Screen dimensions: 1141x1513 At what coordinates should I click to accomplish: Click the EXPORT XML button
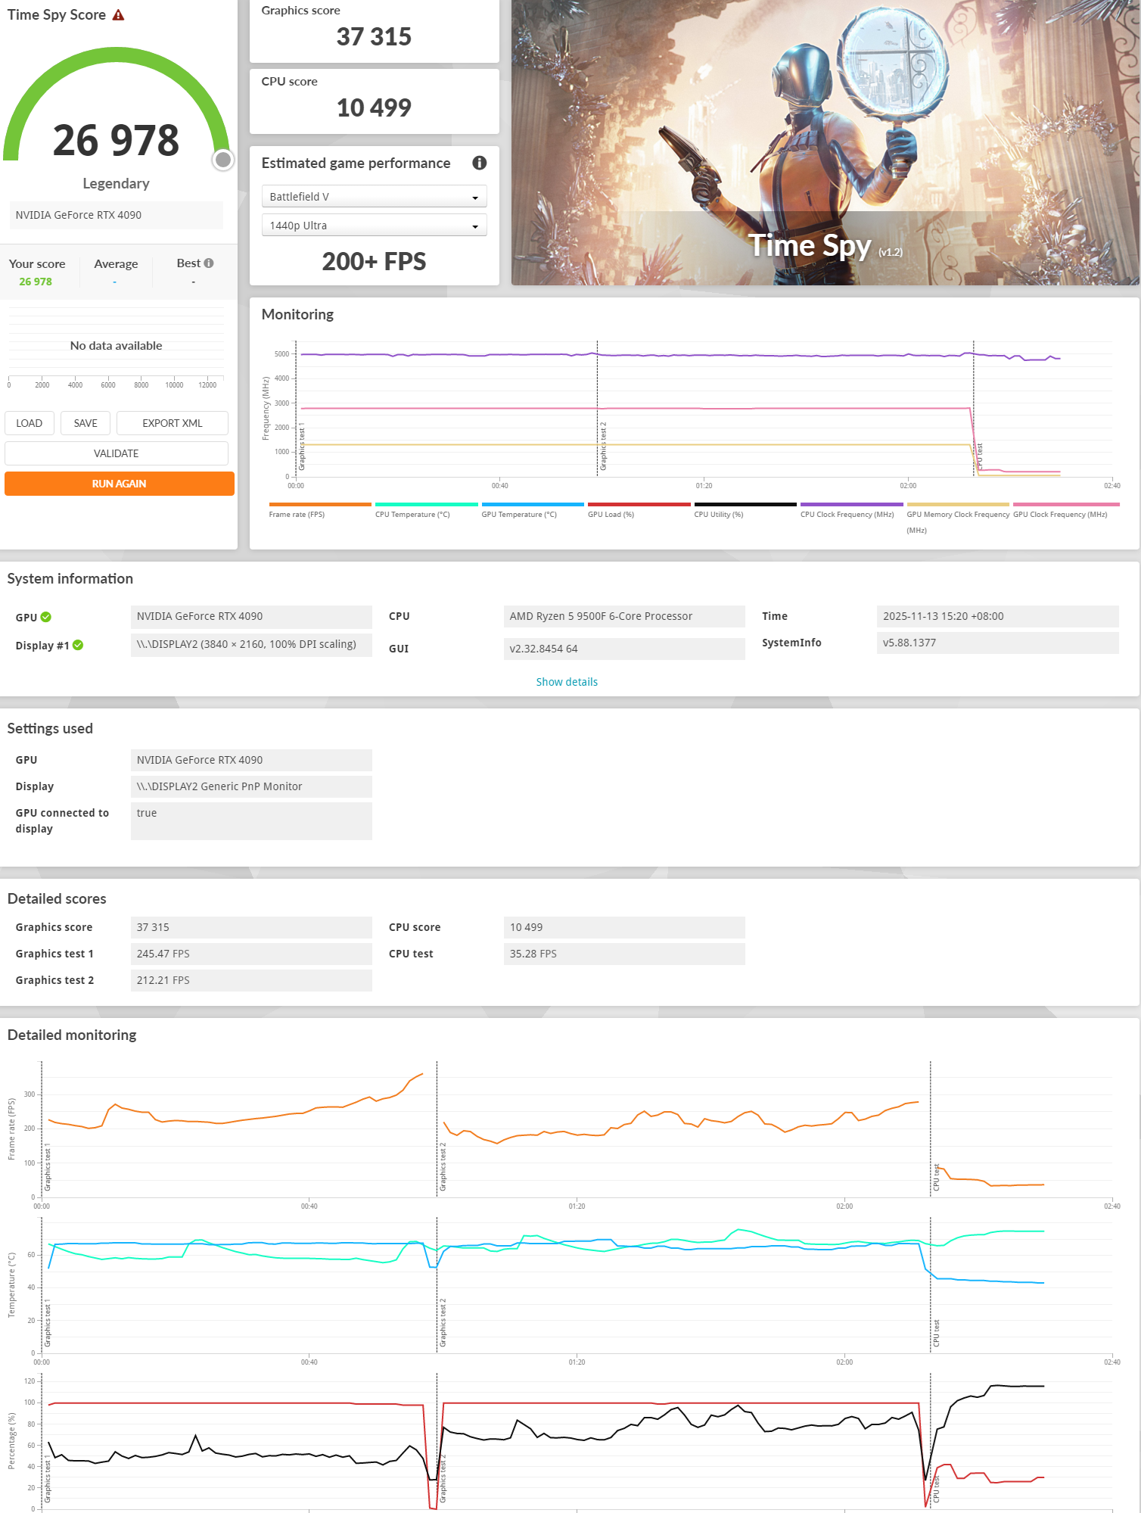coord(172,423)
